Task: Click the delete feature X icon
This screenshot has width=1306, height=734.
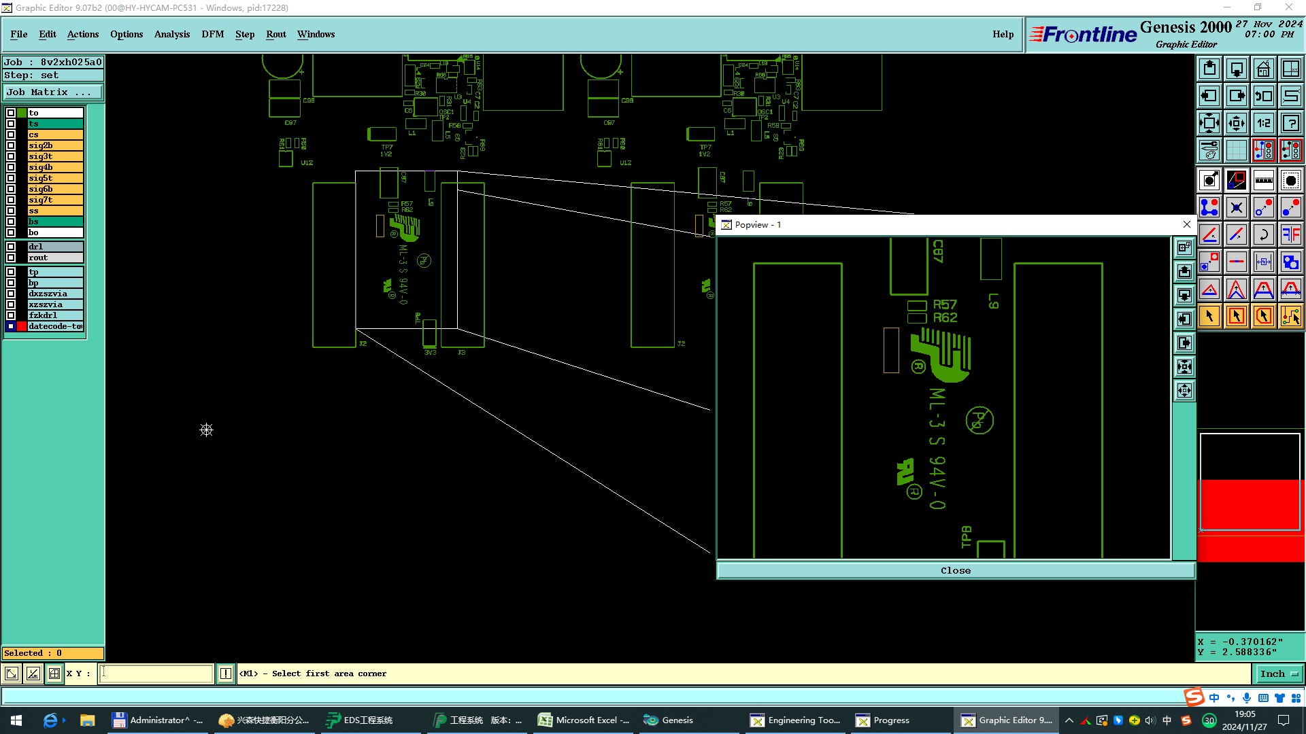Action: click(1236, 207)
